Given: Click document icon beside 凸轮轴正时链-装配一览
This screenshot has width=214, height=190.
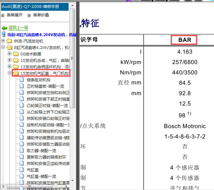Looking at the screenshot, I should (x=22, y=105).
